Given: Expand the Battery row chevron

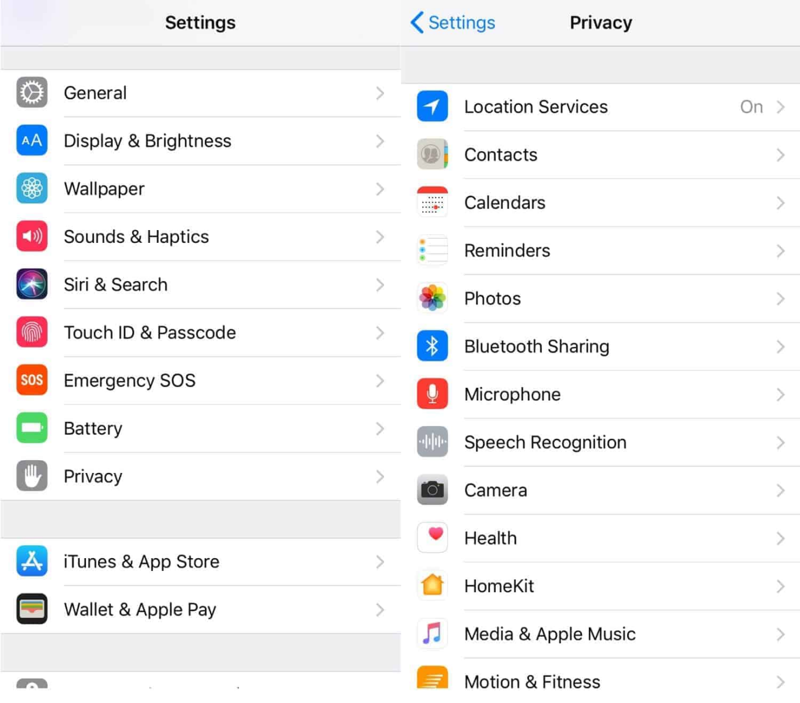Looking at the screenshot, I should [x=380, y=429].
